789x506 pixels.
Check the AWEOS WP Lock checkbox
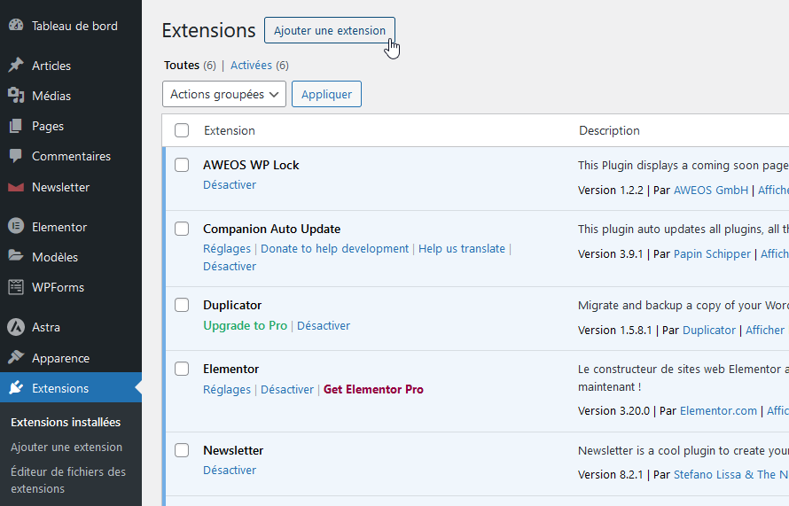[x=182, y=165]
